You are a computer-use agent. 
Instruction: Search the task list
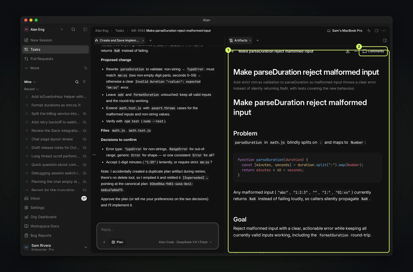click(77, 82)
